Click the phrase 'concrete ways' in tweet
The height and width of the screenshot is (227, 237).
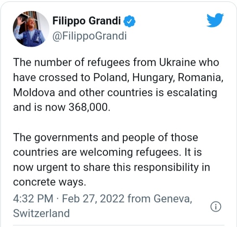click(x=49, y=182)
